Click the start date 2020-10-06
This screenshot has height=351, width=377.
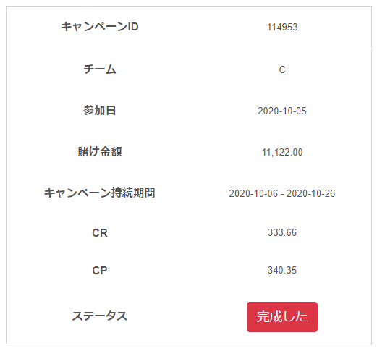coord(253,193)
